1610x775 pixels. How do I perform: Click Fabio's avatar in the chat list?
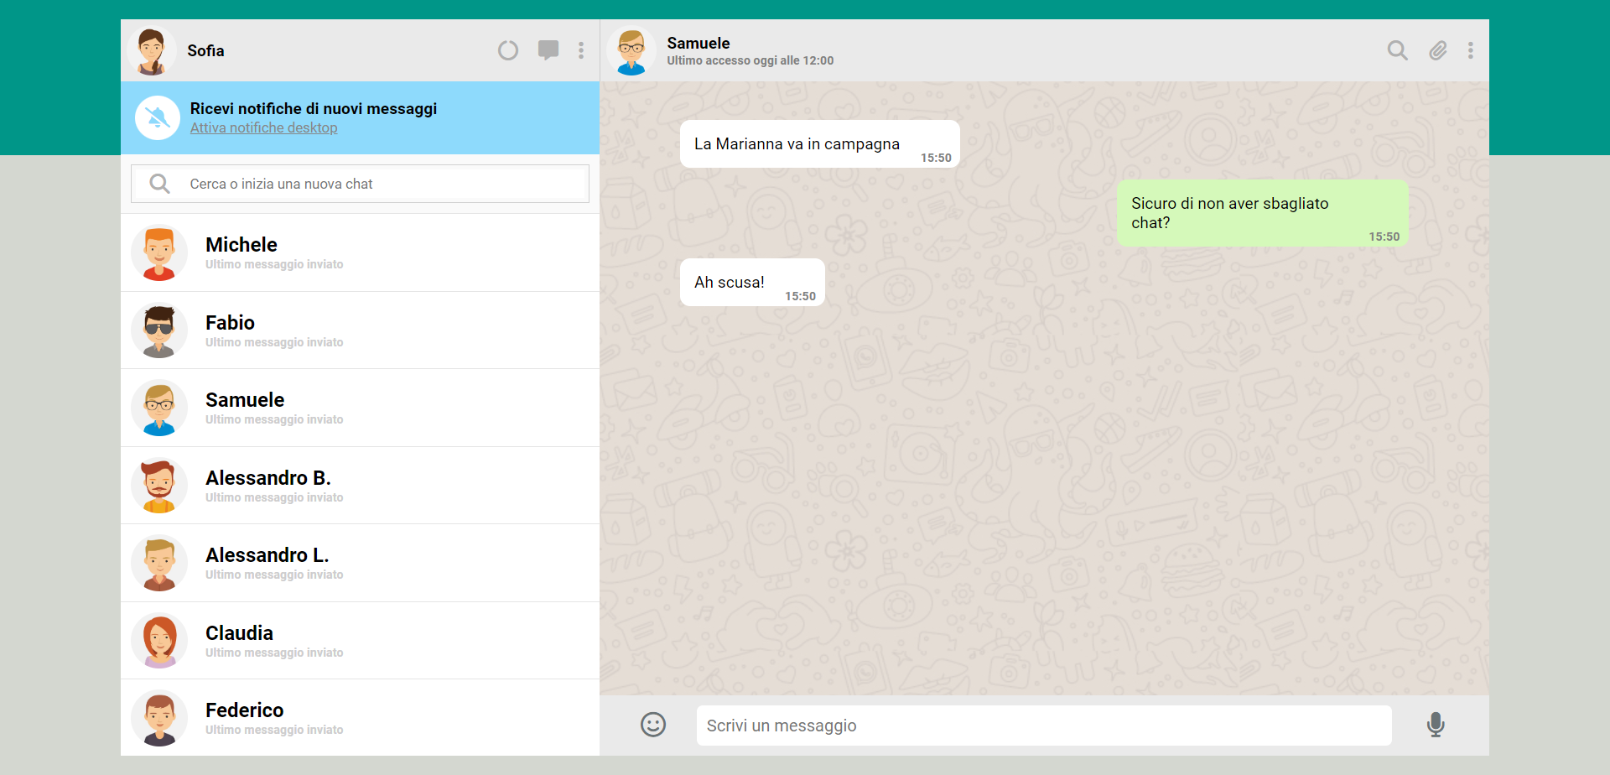click(158, 330)
